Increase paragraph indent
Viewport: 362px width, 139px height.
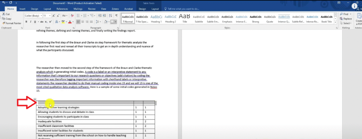click(105, 16)
